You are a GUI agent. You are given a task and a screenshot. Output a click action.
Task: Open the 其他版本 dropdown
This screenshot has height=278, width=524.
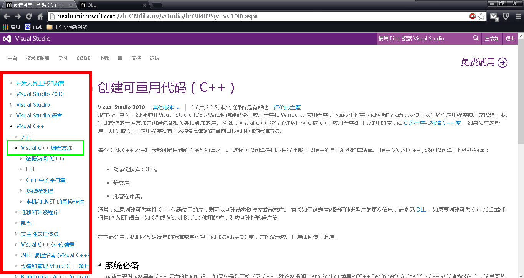click(166, 108)
